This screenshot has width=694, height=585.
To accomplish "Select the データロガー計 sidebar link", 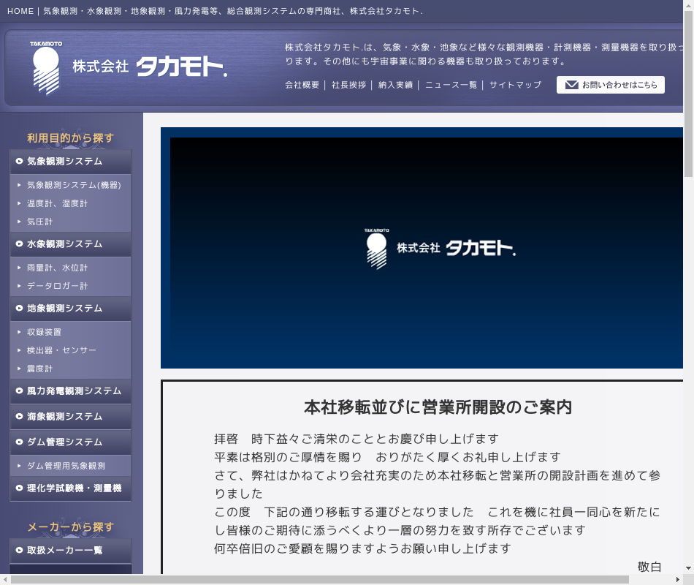I will coord(57,286).
